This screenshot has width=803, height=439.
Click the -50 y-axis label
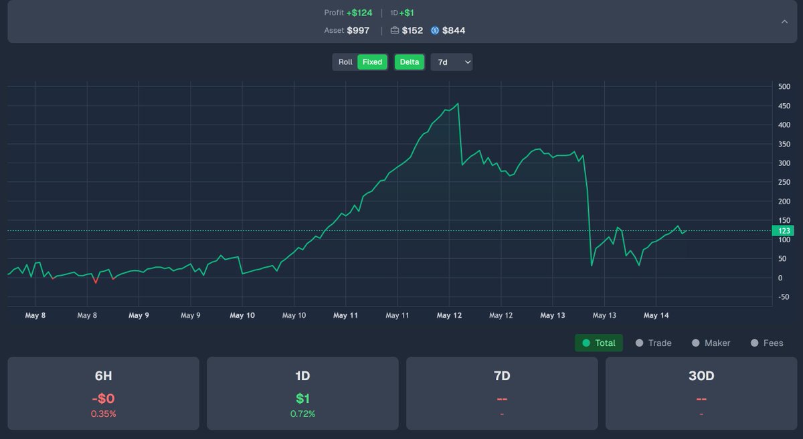[x=784, y=297]
